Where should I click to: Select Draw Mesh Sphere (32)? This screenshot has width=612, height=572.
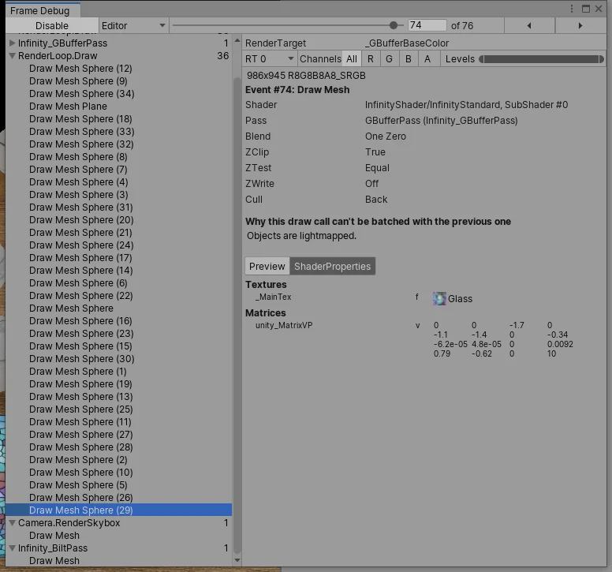point(119,144)
